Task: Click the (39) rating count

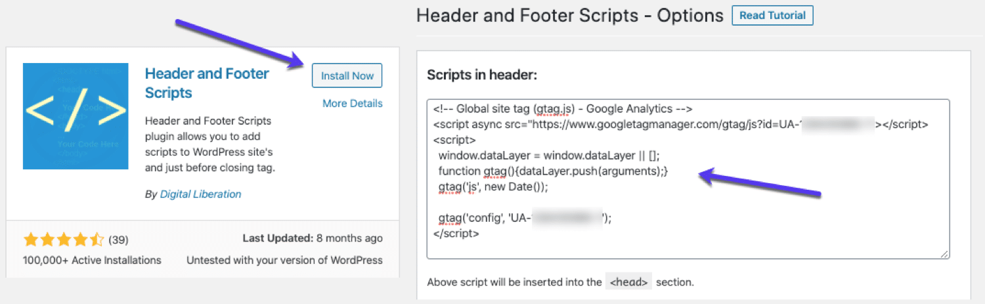Action: pyautogui.click(x=118, y=239)
